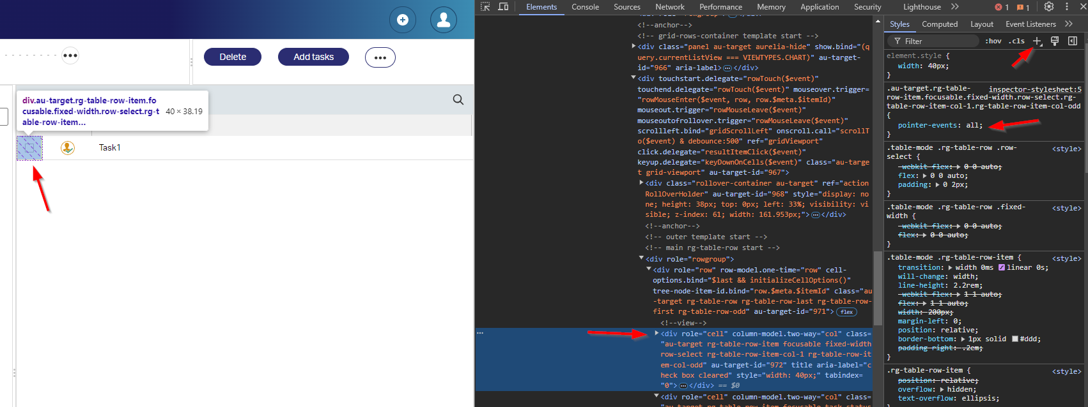Viewport: 1088px width, 407px height.
Task: Click the circular plus icon in header
Action: [x=403, y=20]
